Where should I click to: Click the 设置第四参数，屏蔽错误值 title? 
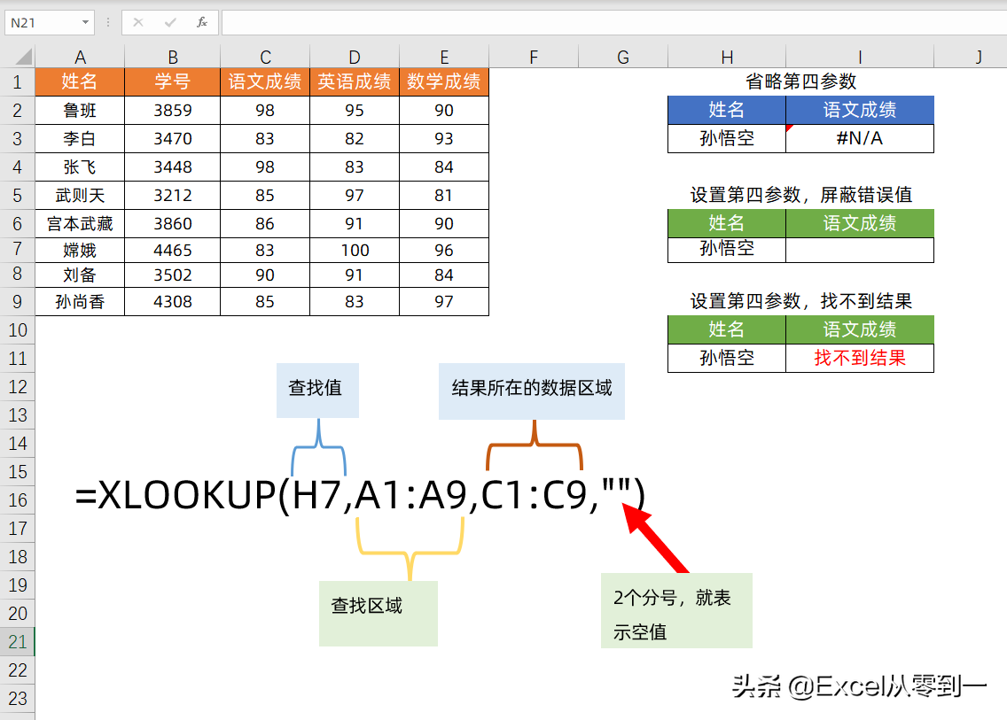[x=800, y=195]
